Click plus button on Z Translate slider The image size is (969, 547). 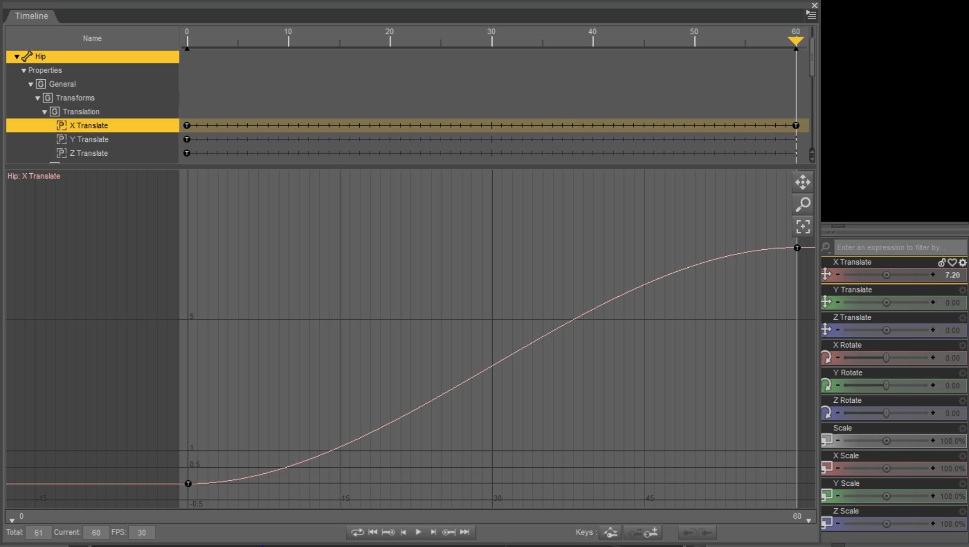933,330
